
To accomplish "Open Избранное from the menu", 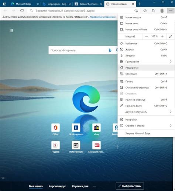I will click(146, 44).
